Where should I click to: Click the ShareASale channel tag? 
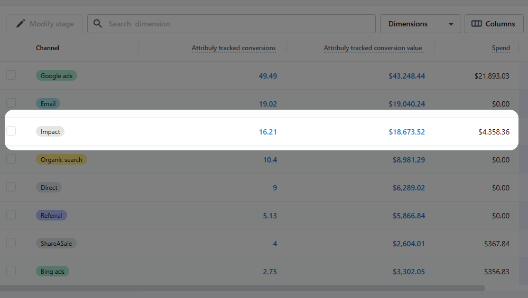56,243
